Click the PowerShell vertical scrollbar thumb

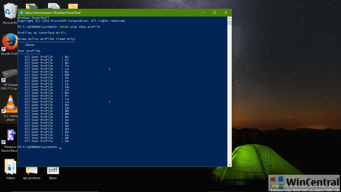(x=229, y=23)
